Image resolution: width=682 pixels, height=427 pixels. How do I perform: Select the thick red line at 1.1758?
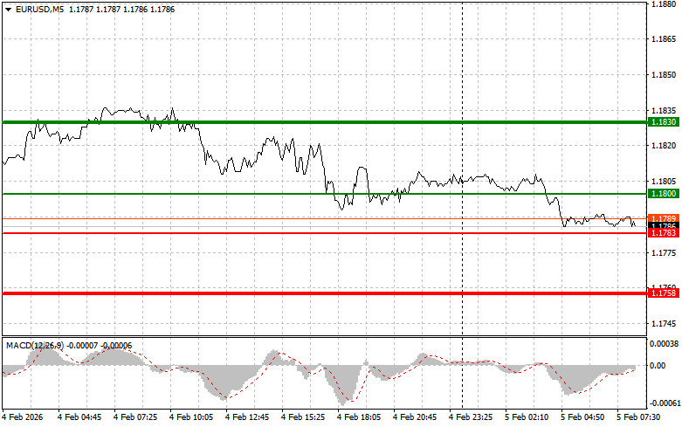262,293
